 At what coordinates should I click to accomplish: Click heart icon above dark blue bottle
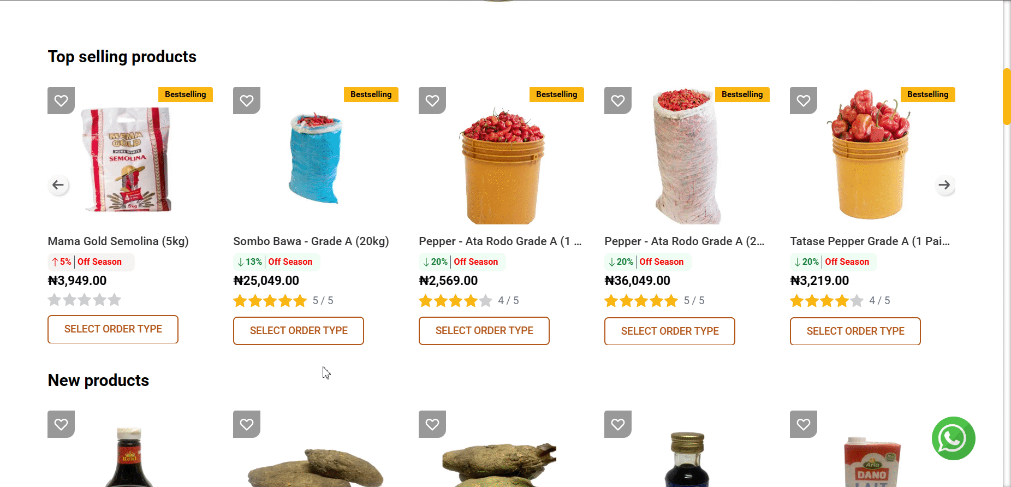coord(618,424)
